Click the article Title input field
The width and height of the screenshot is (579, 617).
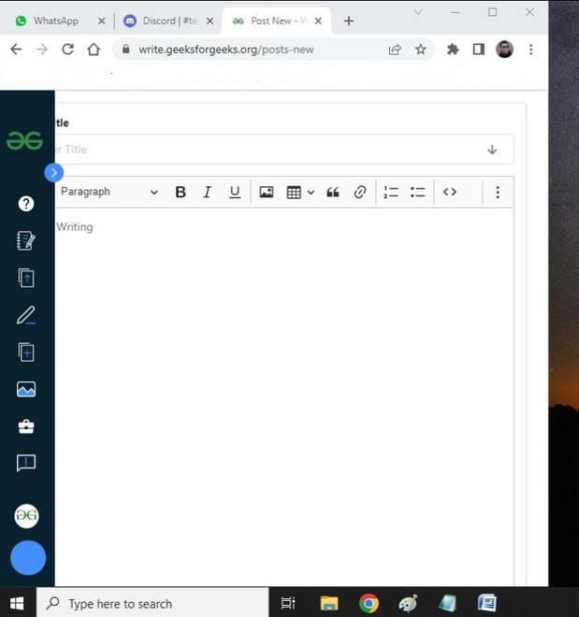pos(283,150)
